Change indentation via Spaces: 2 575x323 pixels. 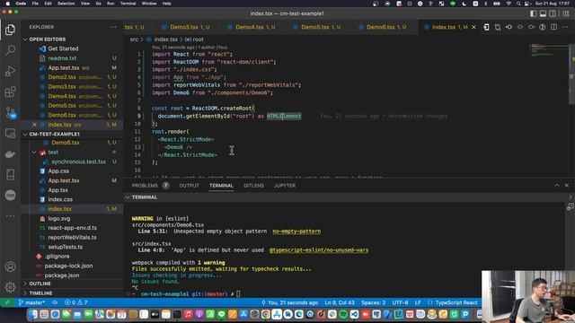(374, 302)
